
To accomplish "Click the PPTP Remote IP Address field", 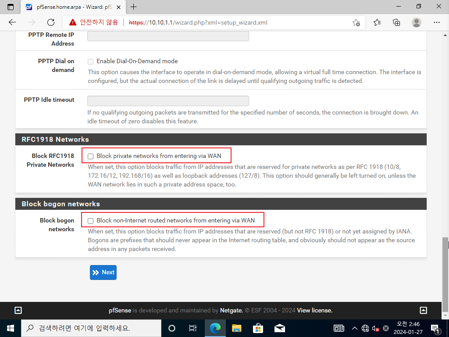I will click(x=168, y=36).
